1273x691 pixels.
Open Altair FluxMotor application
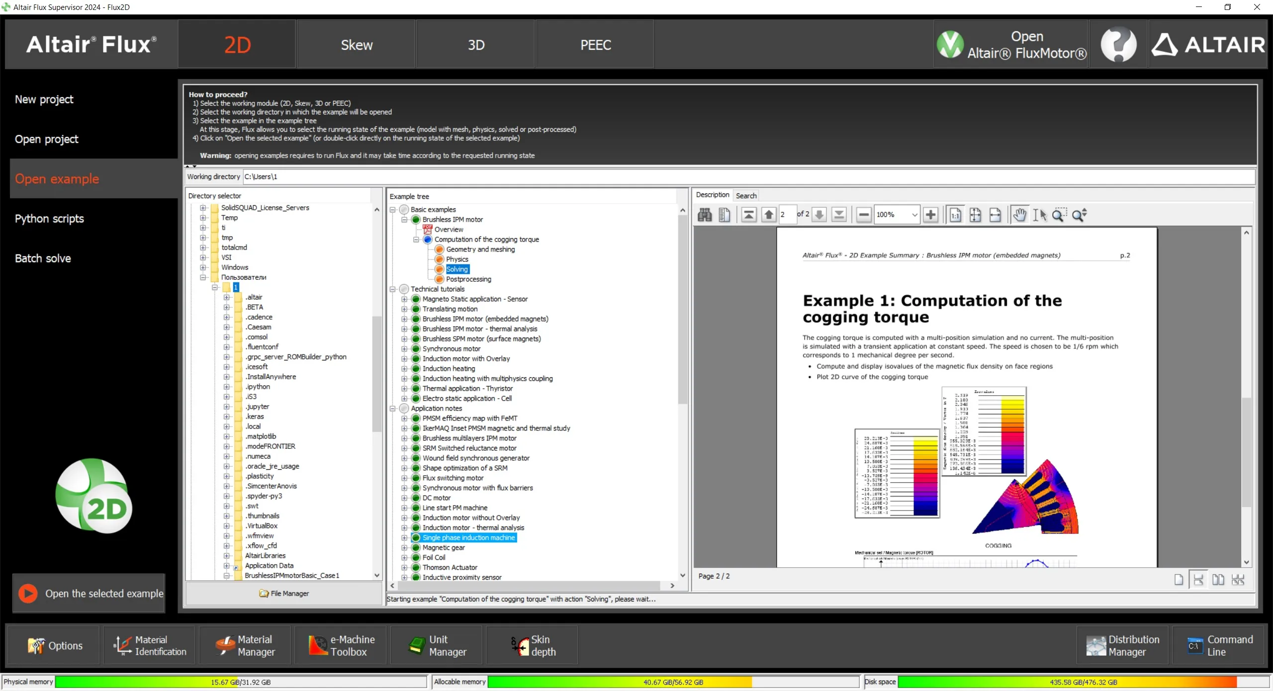click(1012, 45)
